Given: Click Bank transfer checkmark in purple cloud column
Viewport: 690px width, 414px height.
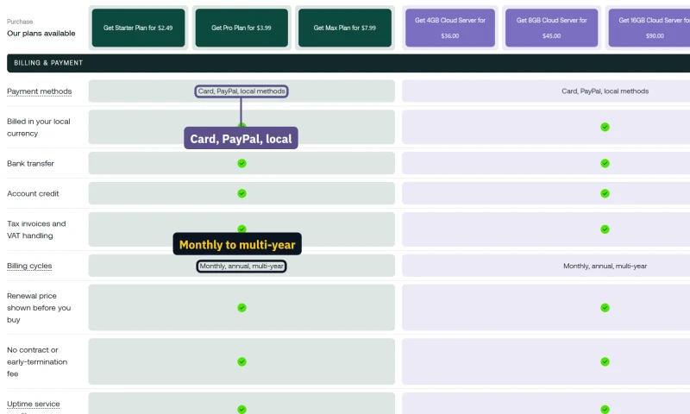Looking at the screenshot, I should click(605, 163).
